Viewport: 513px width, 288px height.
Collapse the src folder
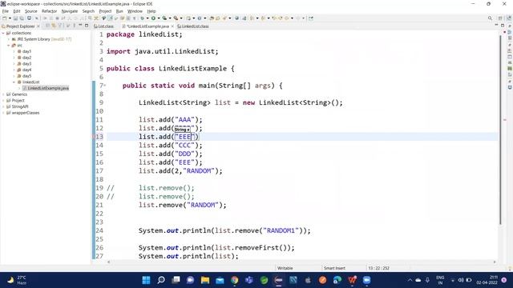pyautogui.click(x=9, y=46)
